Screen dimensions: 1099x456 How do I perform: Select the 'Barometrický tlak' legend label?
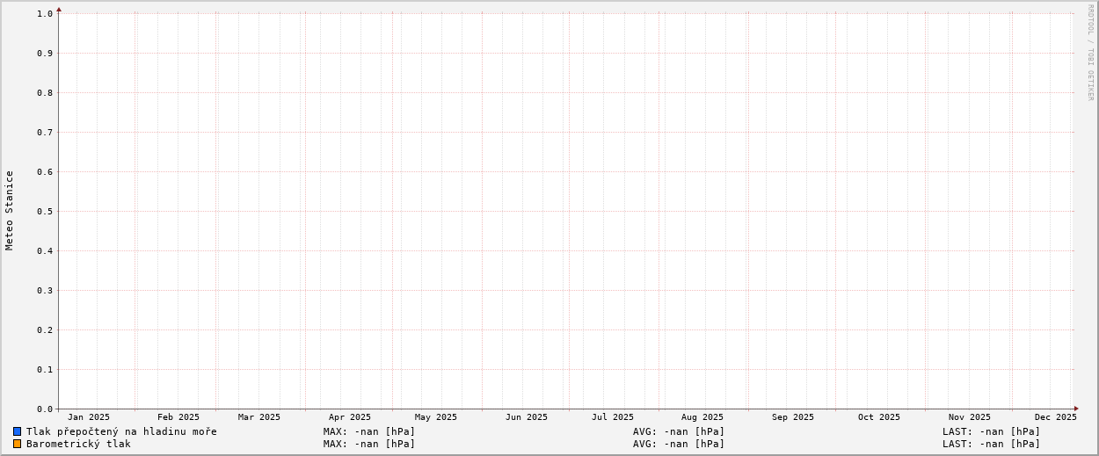(78, 444)
